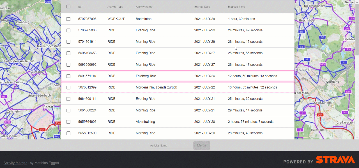Click the ID column header
This screenshot has height=168, width=359.
(80, 7)
